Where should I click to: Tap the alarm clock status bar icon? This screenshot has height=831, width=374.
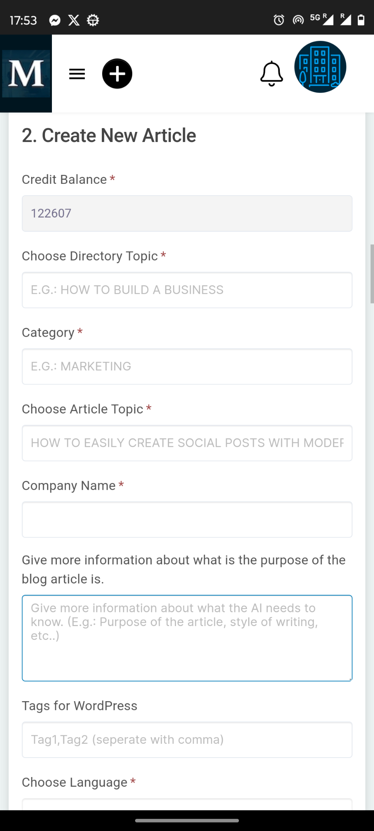click(x=278, y=19)
